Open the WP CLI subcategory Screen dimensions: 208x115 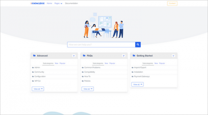click(x=37, y=81)
